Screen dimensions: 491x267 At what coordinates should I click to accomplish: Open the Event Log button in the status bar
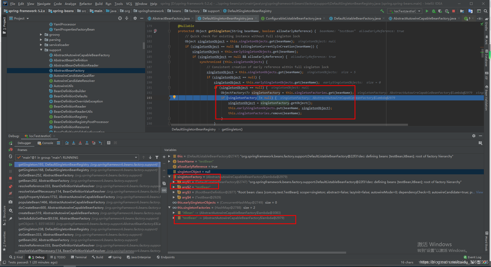pos(472,257)
